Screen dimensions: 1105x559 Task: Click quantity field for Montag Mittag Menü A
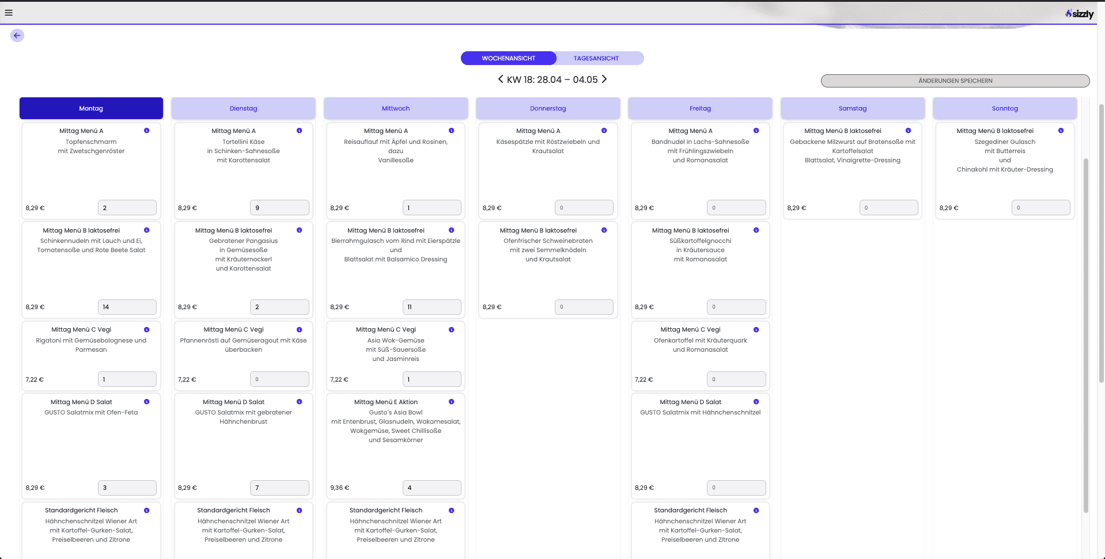[x=127, y=208]
